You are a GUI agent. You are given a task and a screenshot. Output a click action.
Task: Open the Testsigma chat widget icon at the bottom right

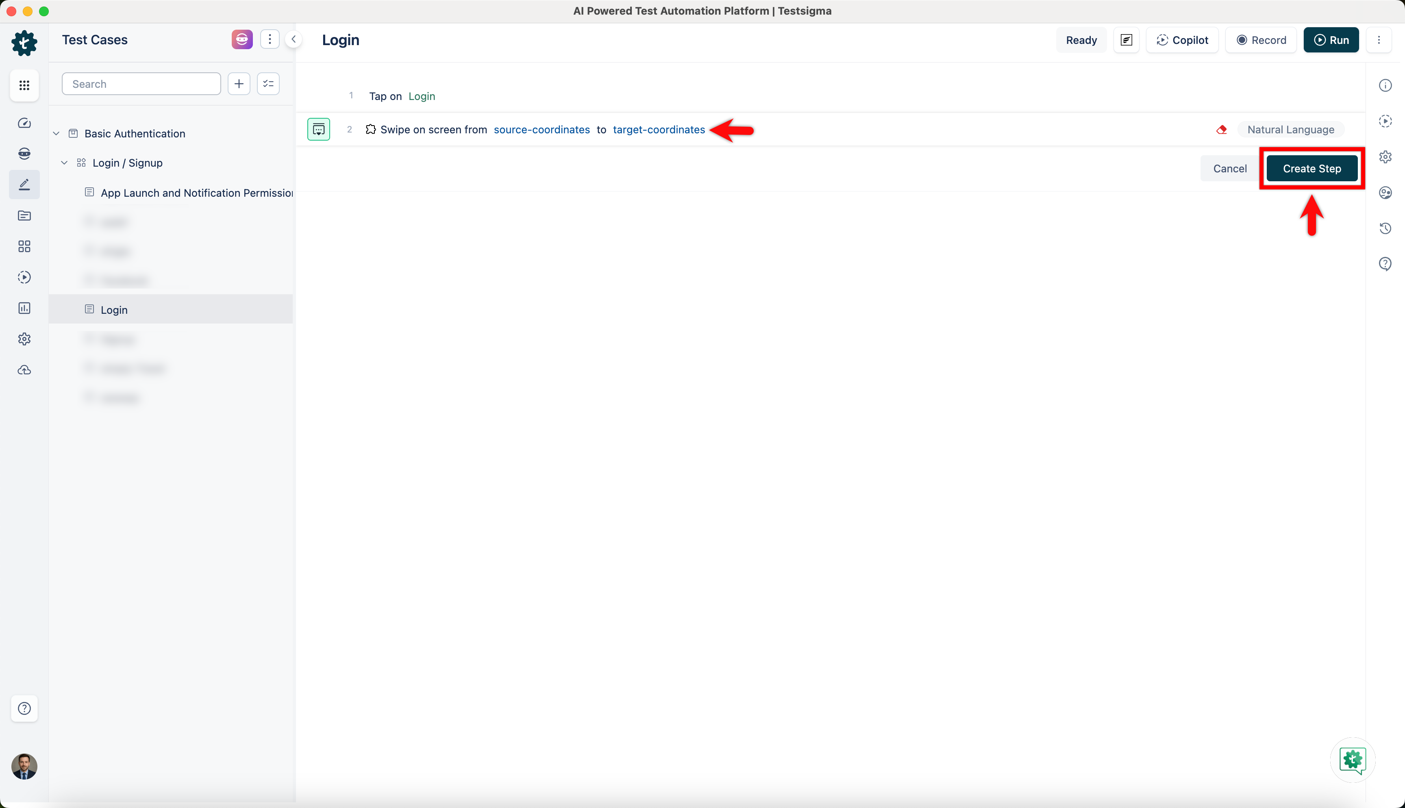tap(1352, 760)
